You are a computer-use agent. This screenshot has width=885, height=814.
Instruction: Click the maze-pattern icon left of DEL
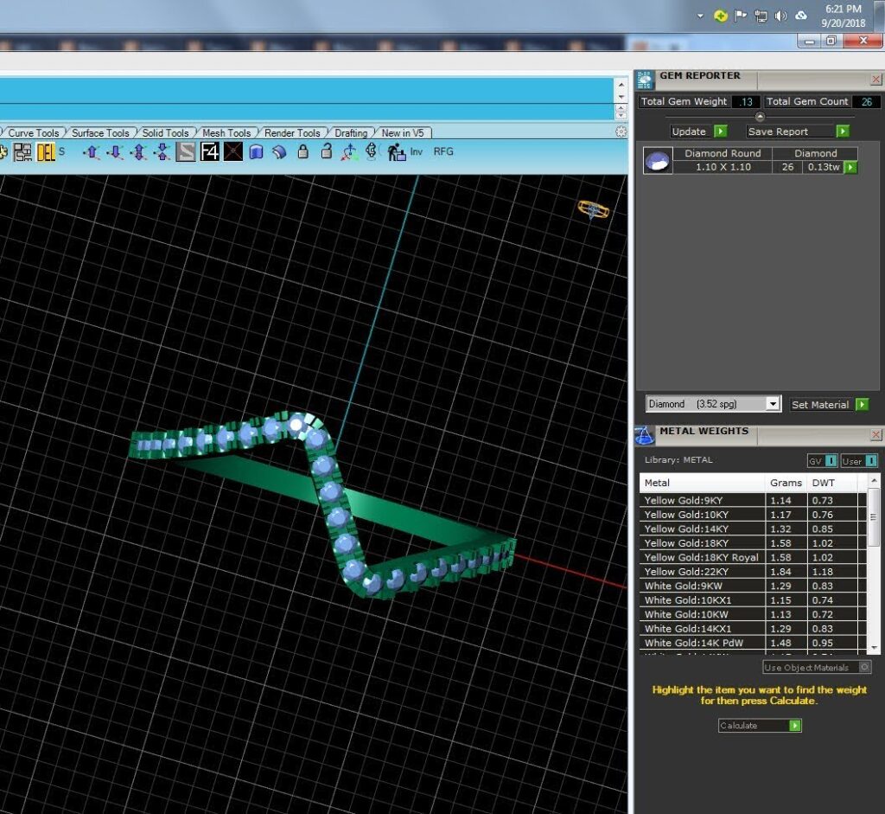(22, 151)
